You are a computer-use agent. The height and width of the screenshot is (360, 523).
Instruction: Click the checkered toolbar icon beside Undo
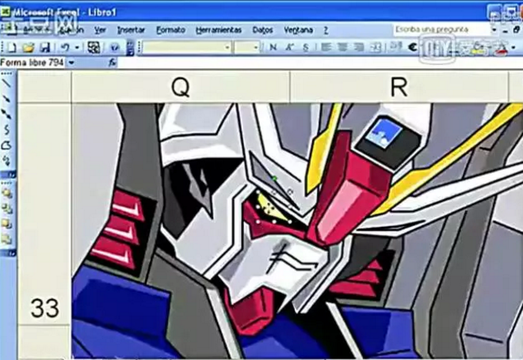tap(94, 47)
